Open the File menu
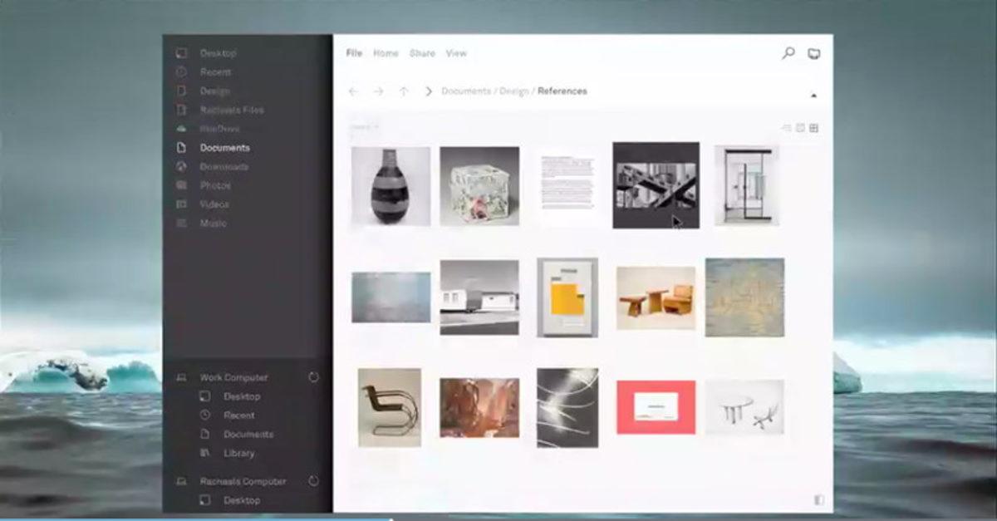The width and height of the screenshot is (997, 521). click(354, 53)
